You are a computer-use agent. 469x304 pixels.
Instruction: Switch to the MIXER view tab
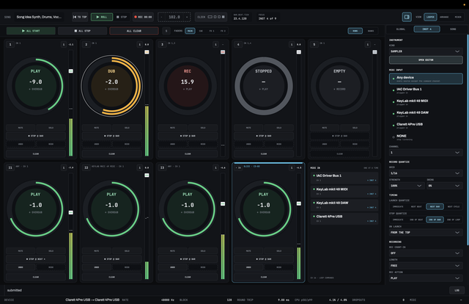pos(458,17)
